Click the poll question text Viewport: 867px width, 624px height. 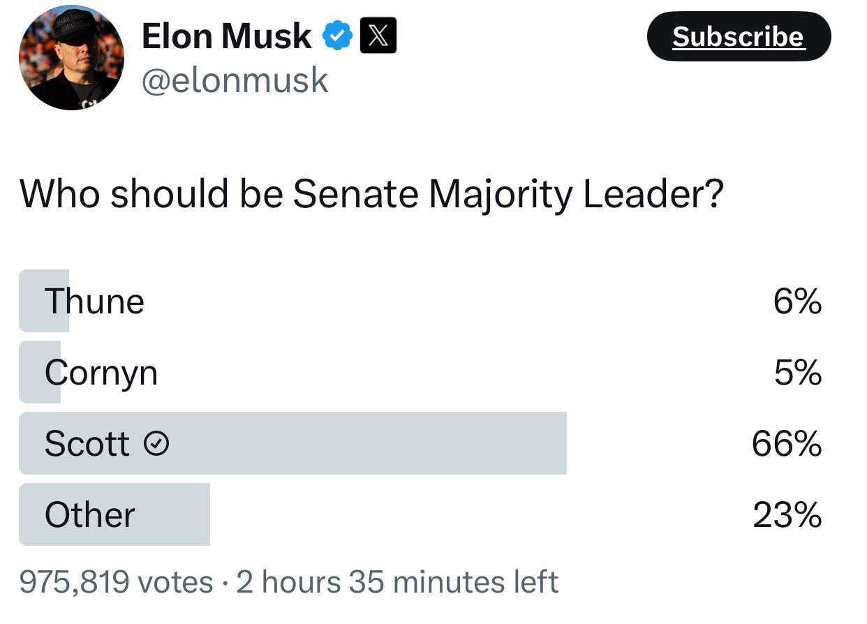(370, 195)
